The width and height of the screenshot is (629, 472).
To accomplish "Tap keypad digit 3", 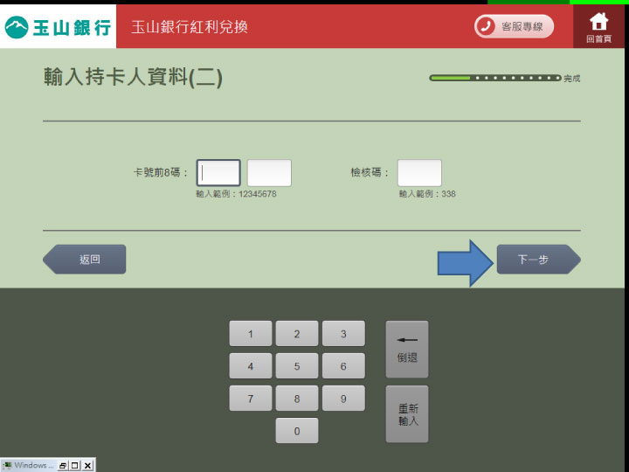I will tap(343, 334).
